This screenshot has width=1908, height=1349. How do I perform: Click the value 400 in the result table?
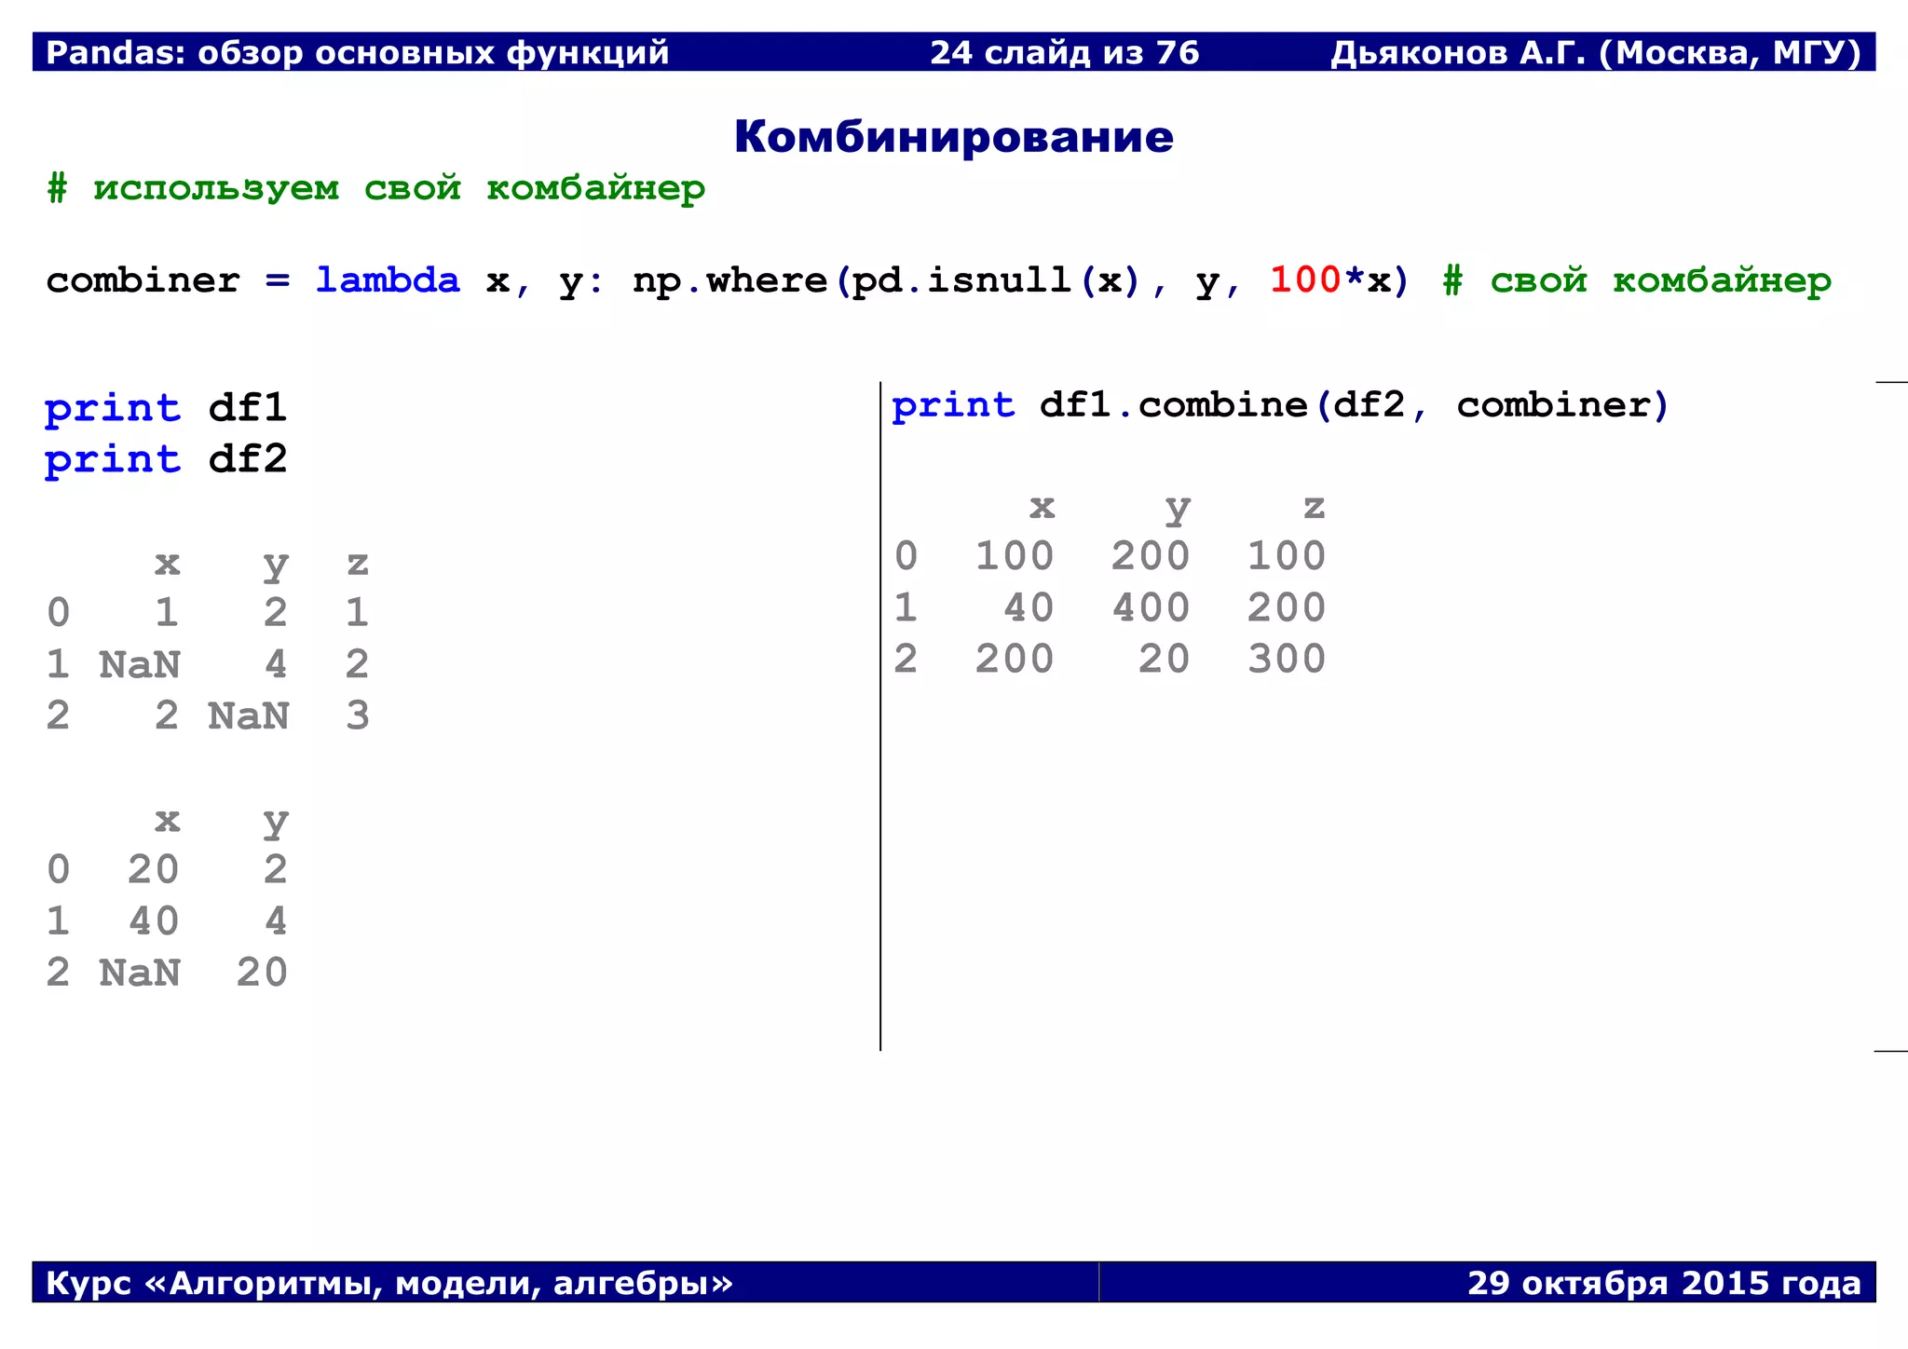click(x=1151, y=608)
